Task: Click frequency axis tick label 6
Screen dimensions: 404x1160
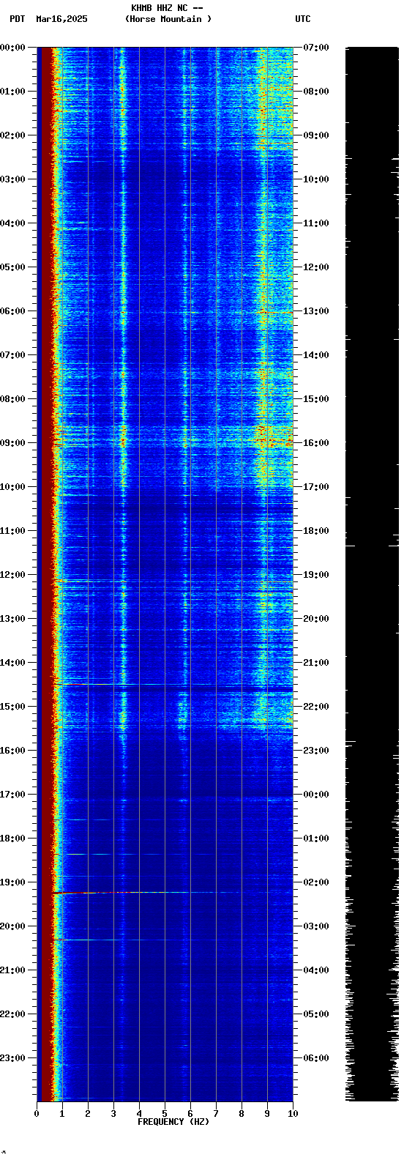Action: tap(190, 1114)
